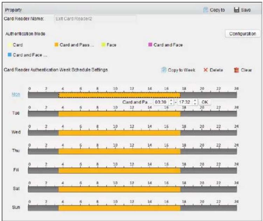Select the Card and Password orange swatch
This screenshot has width=263, height=221.
(x=56, y=44)
